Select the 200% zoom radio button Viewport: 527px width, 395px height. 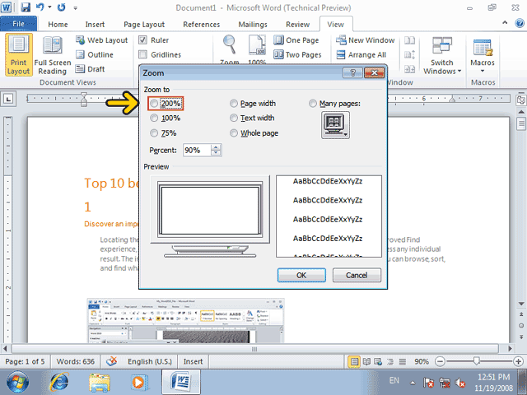[154, 104]
